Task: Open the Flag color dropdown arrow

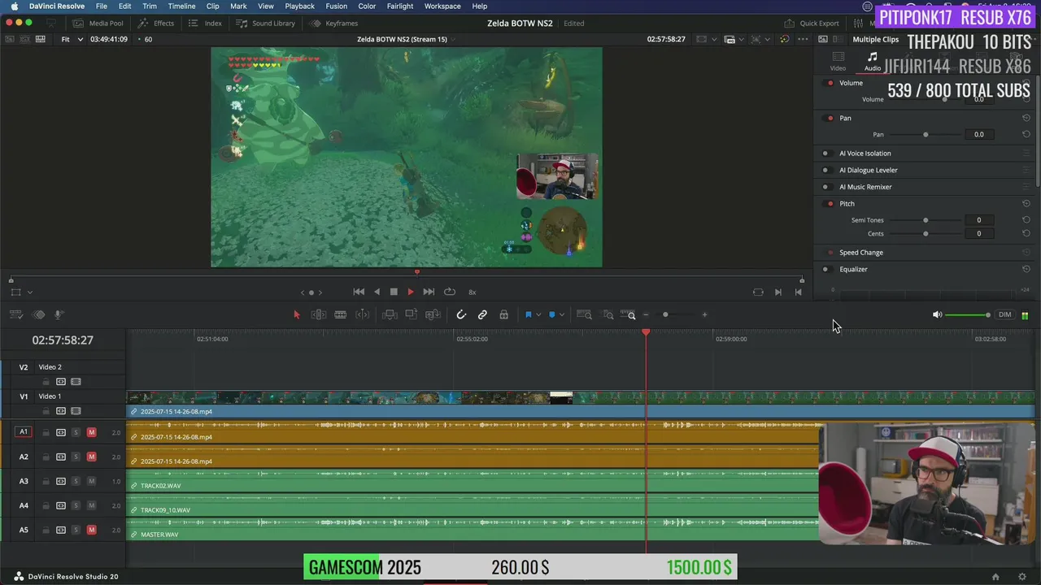Action: tap(538, 315)
